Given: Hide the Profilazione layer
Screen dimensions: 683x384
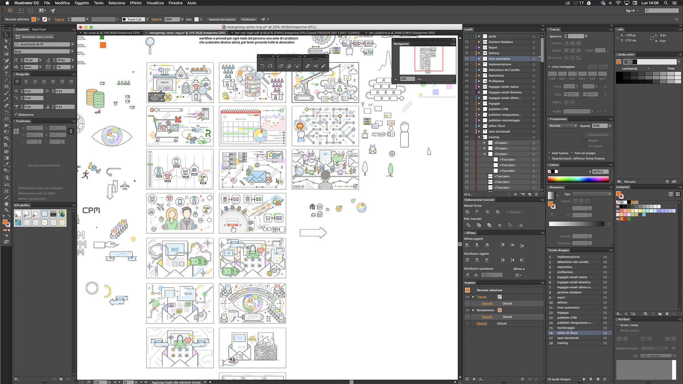Looking at the screenshot, I should [466, 81].
